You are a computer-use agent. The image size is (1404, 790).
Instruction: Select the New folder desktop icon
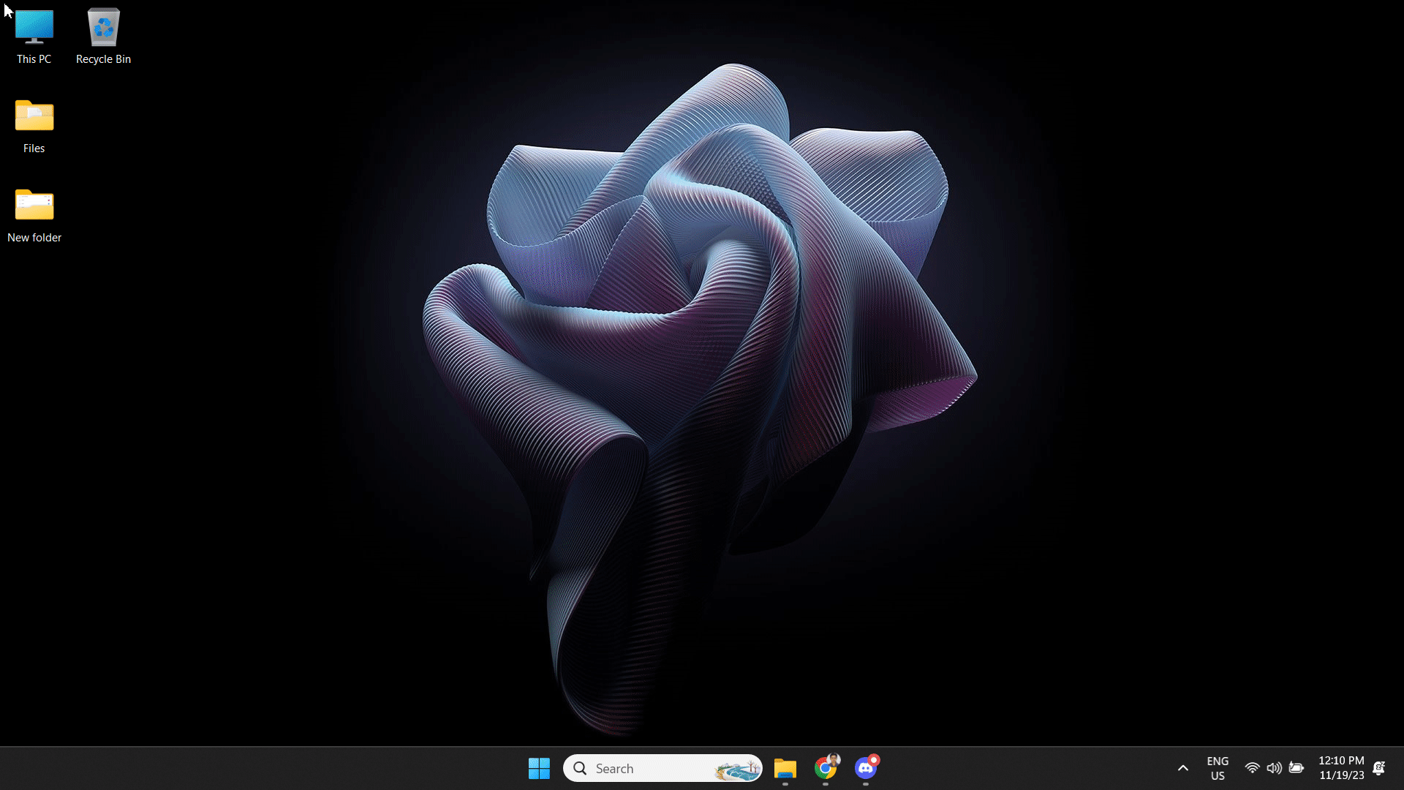coord(34,215)
